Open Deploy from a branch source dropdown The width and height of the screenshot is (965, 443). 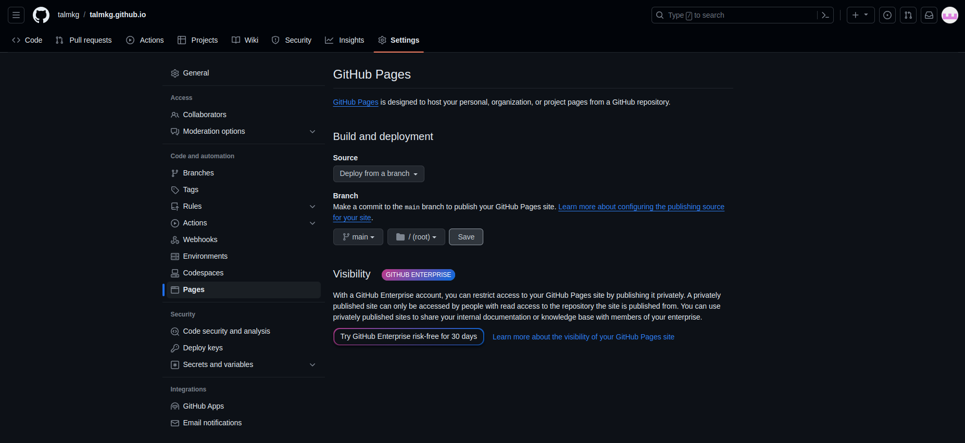pos(379,174)
